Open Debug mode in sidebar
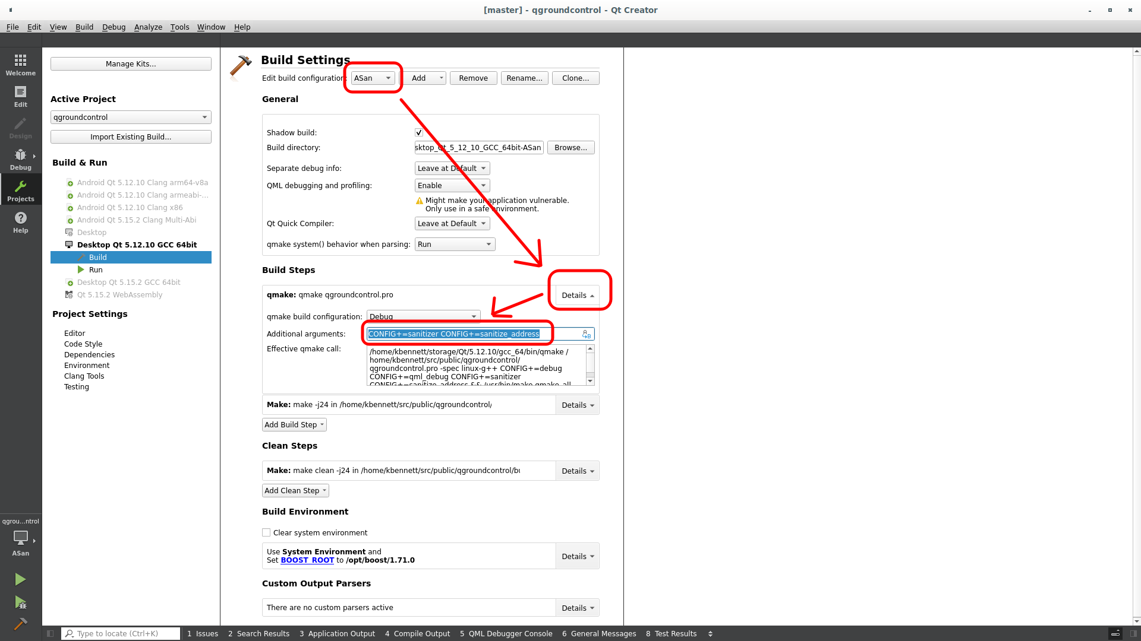This screenshot has width=1141, height=641. tap(21, 159)
